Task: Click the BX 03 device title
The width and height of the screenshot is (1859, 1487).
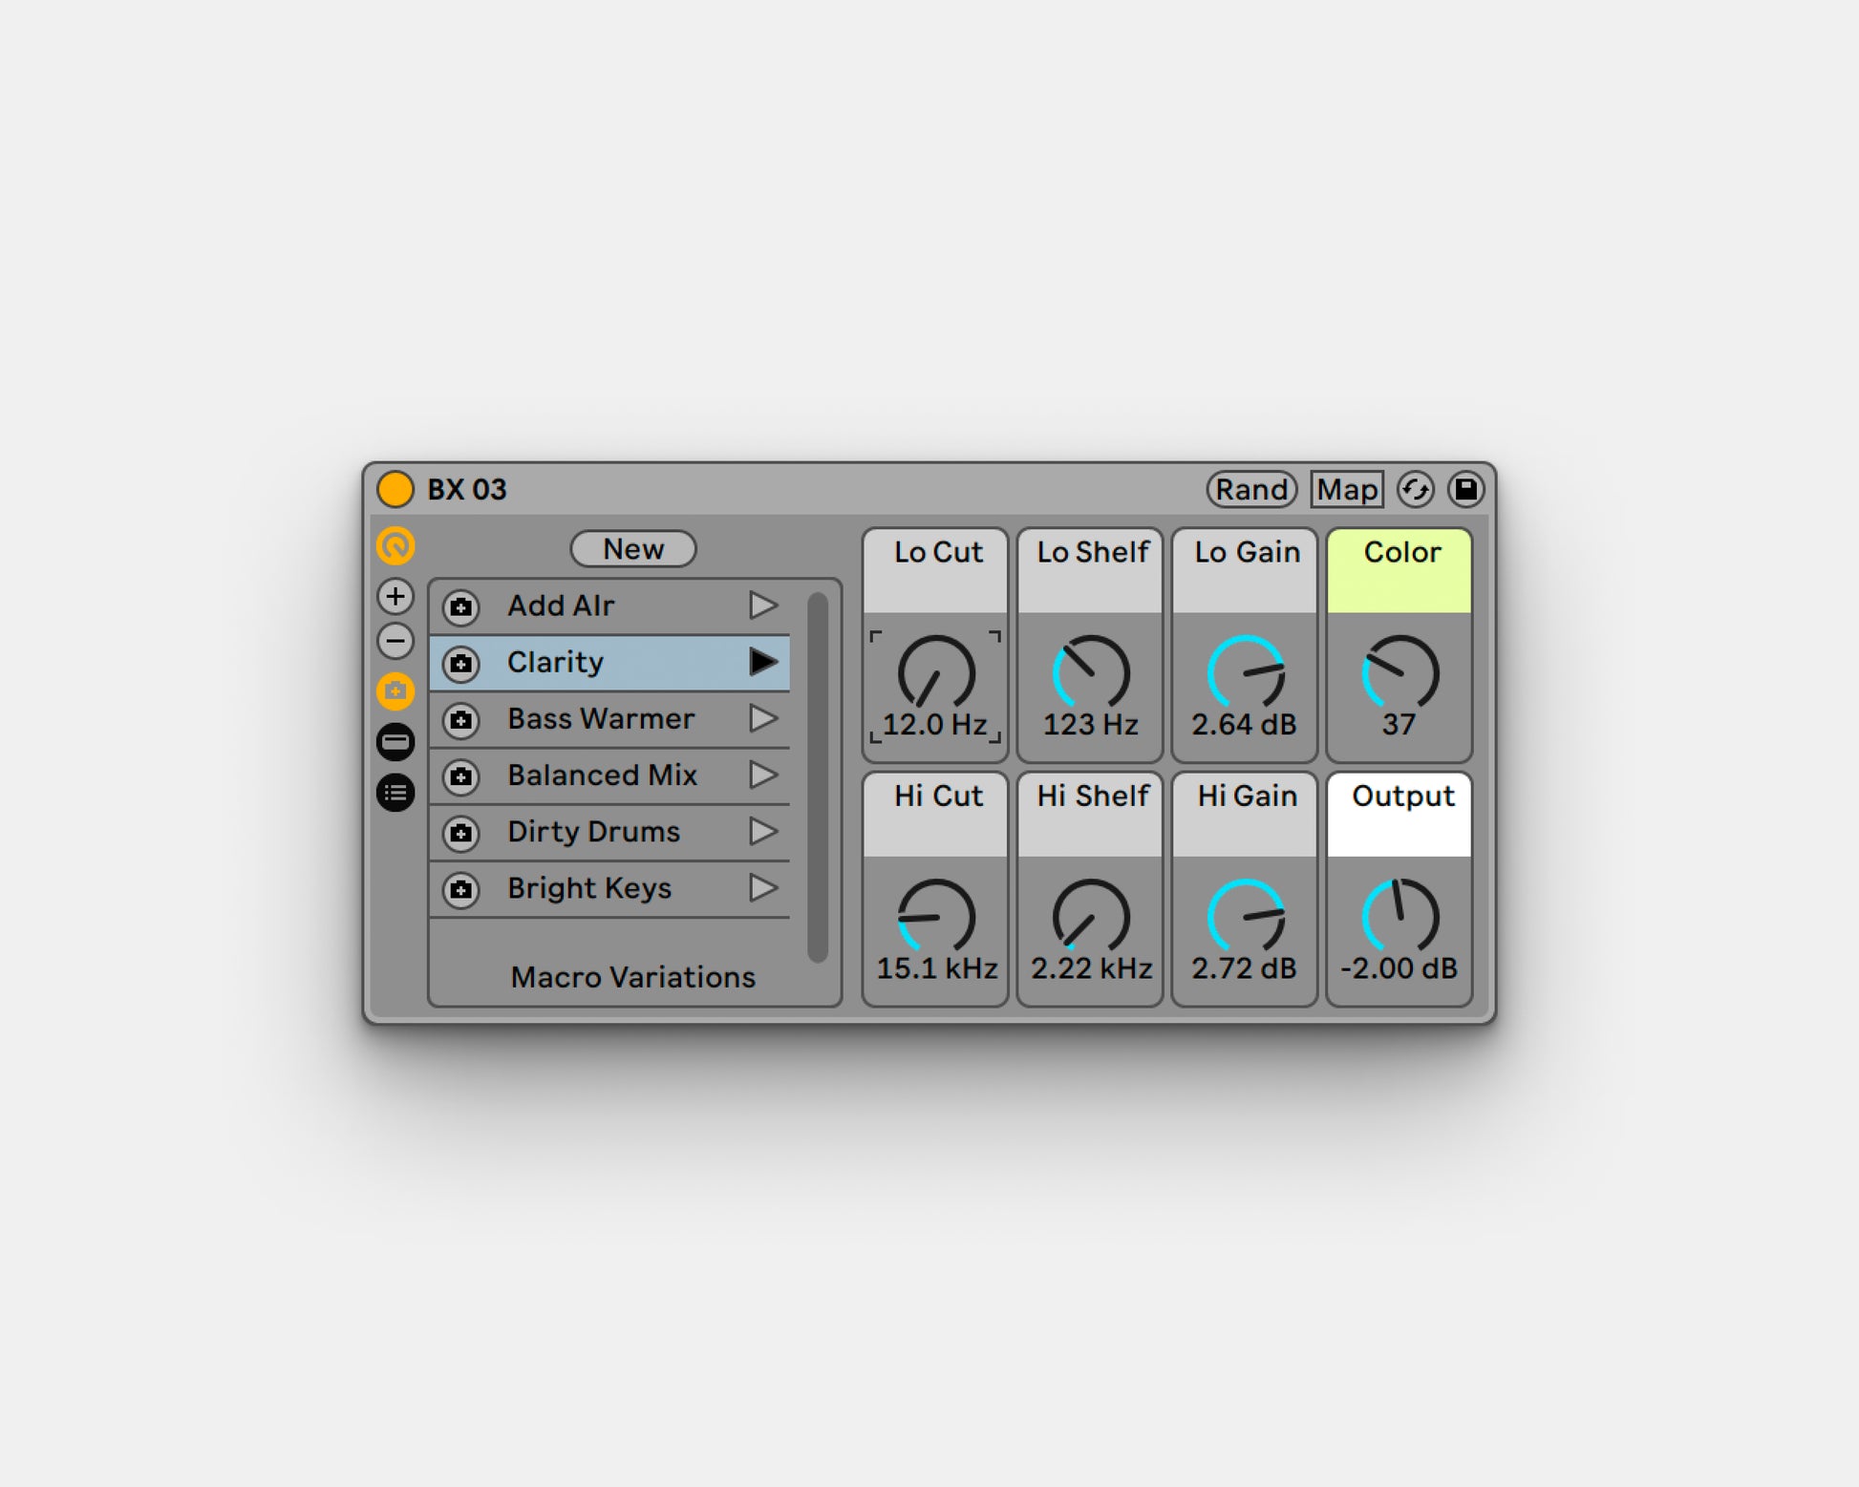Action: [x=467, y=489]
